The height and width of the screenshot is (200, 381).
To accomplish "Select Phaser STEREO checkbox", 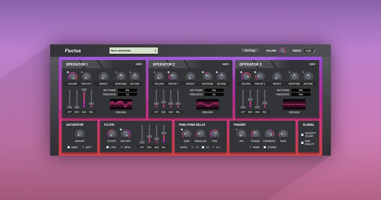I will click(265, 147).
